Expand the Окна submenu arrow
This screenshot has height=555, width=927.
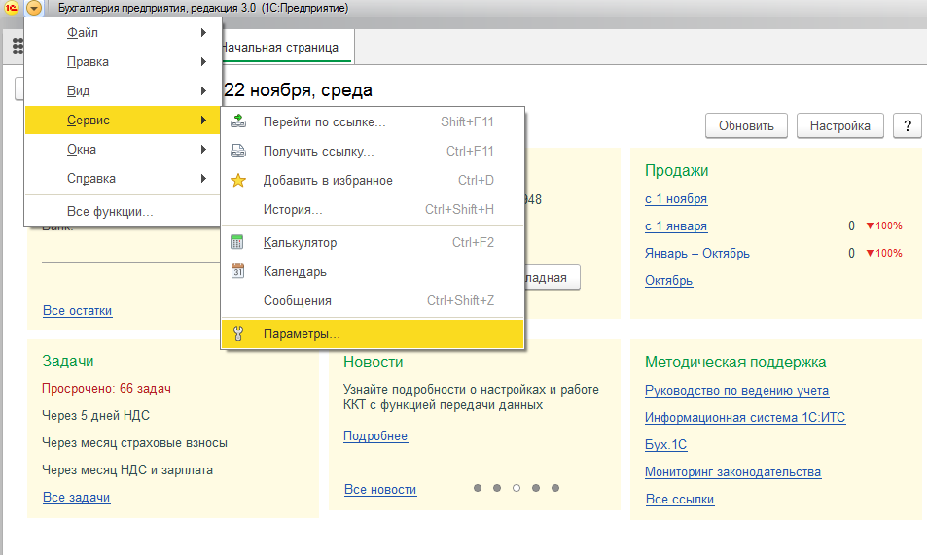(203, 149)
